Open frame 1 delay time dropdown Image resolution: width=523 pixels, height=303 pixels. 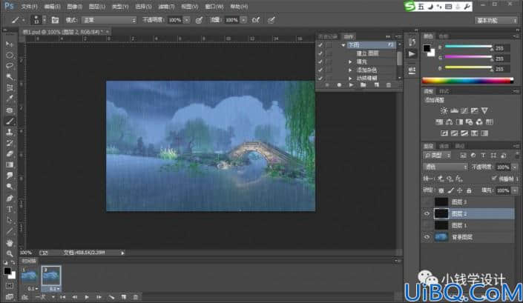[x=33, y=289]
